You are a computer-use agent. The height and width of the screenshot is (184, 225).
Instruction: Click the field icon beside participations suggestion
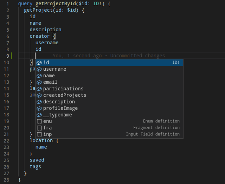click(x=39, y=89)
